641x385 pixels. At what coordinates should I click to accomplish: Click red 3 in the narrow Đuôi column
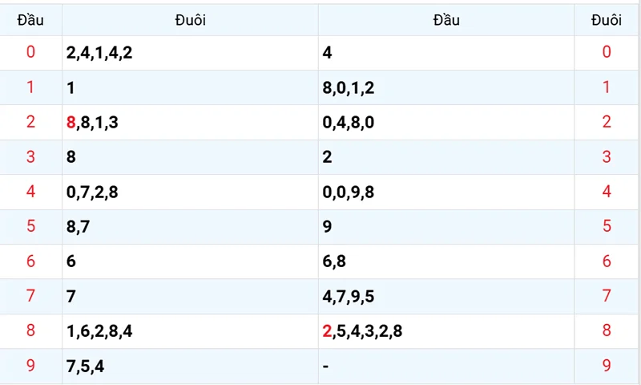pos(607,157)
